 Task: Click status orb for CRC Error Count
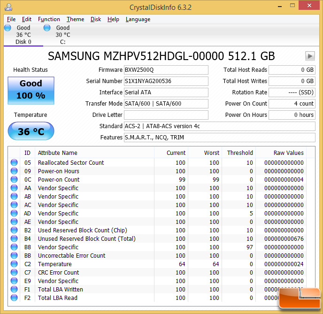tap(14, 272)
